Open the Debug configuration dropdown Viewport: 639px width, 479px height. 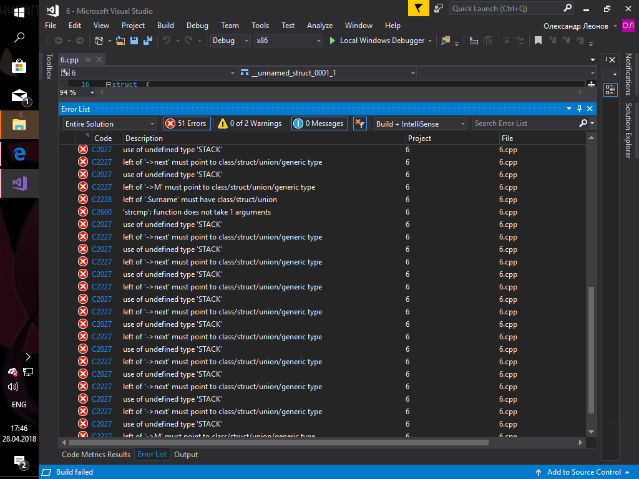(230, 41)
